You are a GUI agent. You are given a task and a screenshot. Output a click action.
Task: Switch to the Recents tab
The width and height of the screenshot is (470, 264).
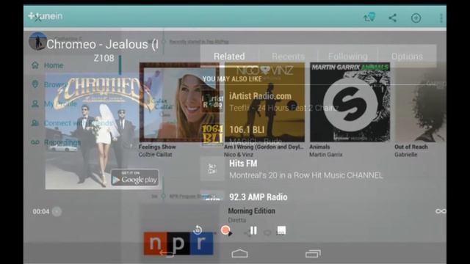[x=288, y=56]
